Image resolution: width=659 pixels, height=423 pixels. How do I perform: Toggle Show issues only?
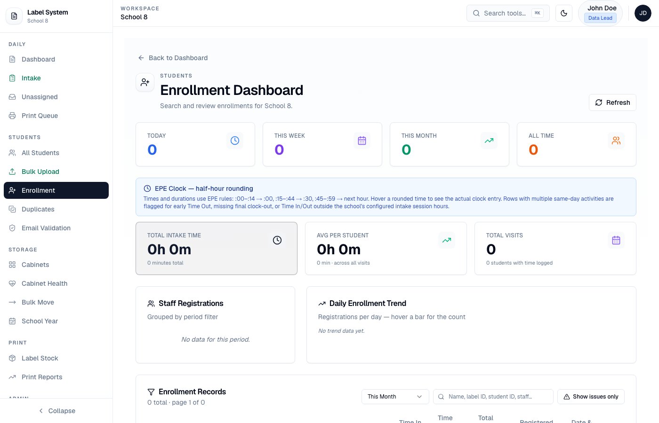[x=591, y=397]
